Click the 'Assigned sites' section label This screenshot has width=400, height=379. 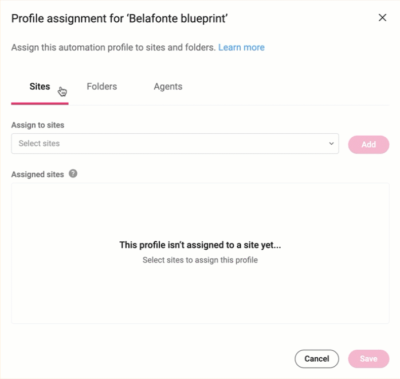pos(38,175)
